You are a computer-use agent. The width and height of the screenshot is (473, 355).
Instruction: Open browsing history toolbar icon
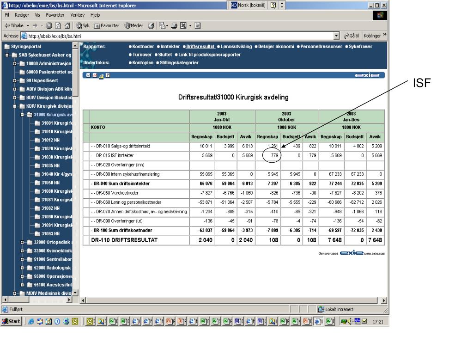(151, 26)
